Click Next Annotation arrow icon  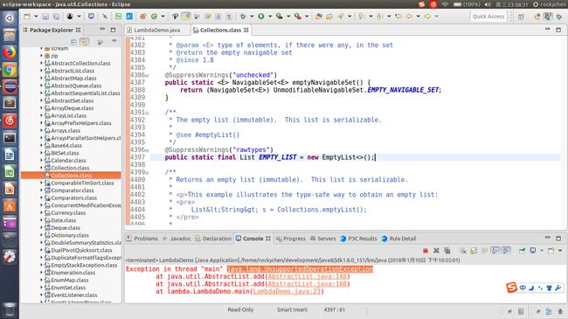pos(360,17)
